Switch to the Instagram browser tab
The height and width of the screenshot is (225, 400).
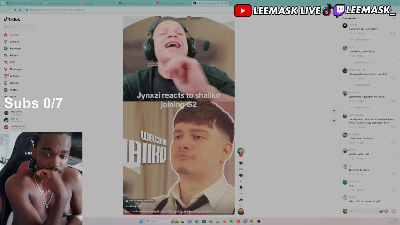click(98, 3)
